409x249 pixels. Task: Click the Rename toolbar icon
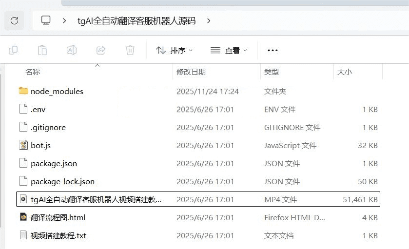72,50
